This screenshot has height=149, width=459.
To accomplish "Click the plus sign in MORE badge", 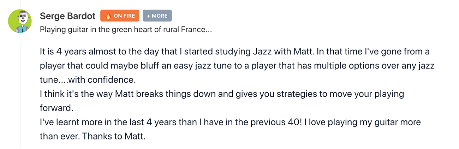I will 149,16.
